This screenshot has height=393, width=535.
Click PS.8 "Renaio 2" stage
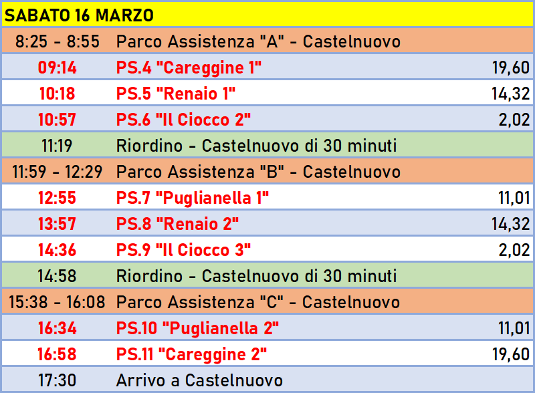coord(177,223)
